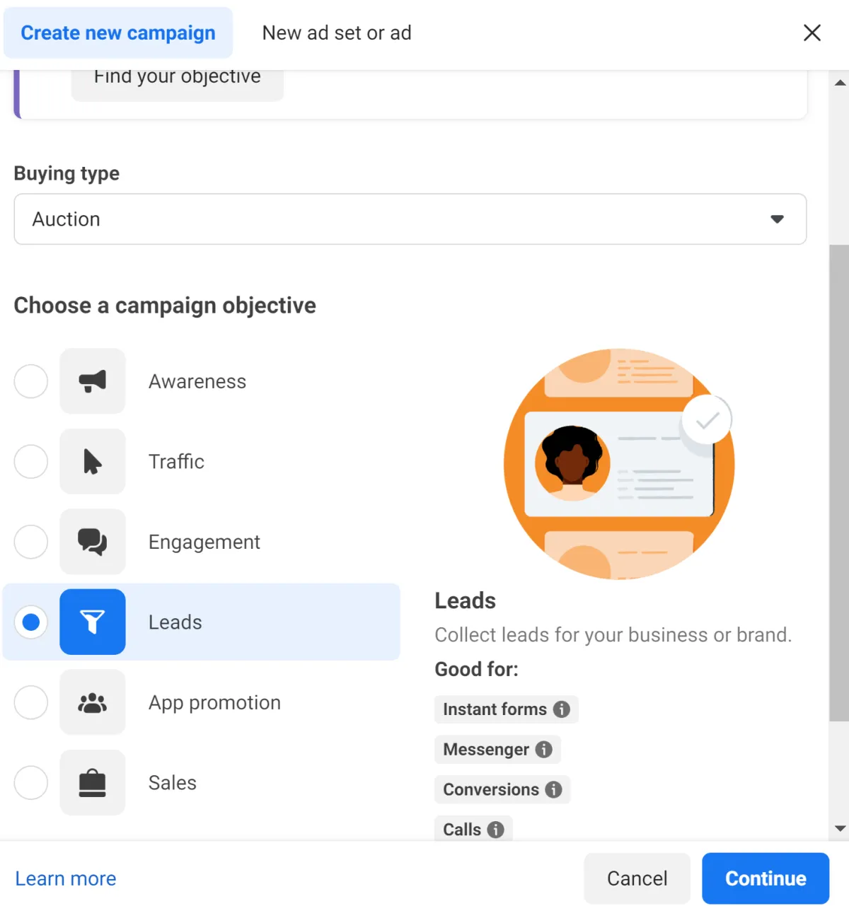Click the Leads illustration image
The image size is (849, 906).
point(619,464)
